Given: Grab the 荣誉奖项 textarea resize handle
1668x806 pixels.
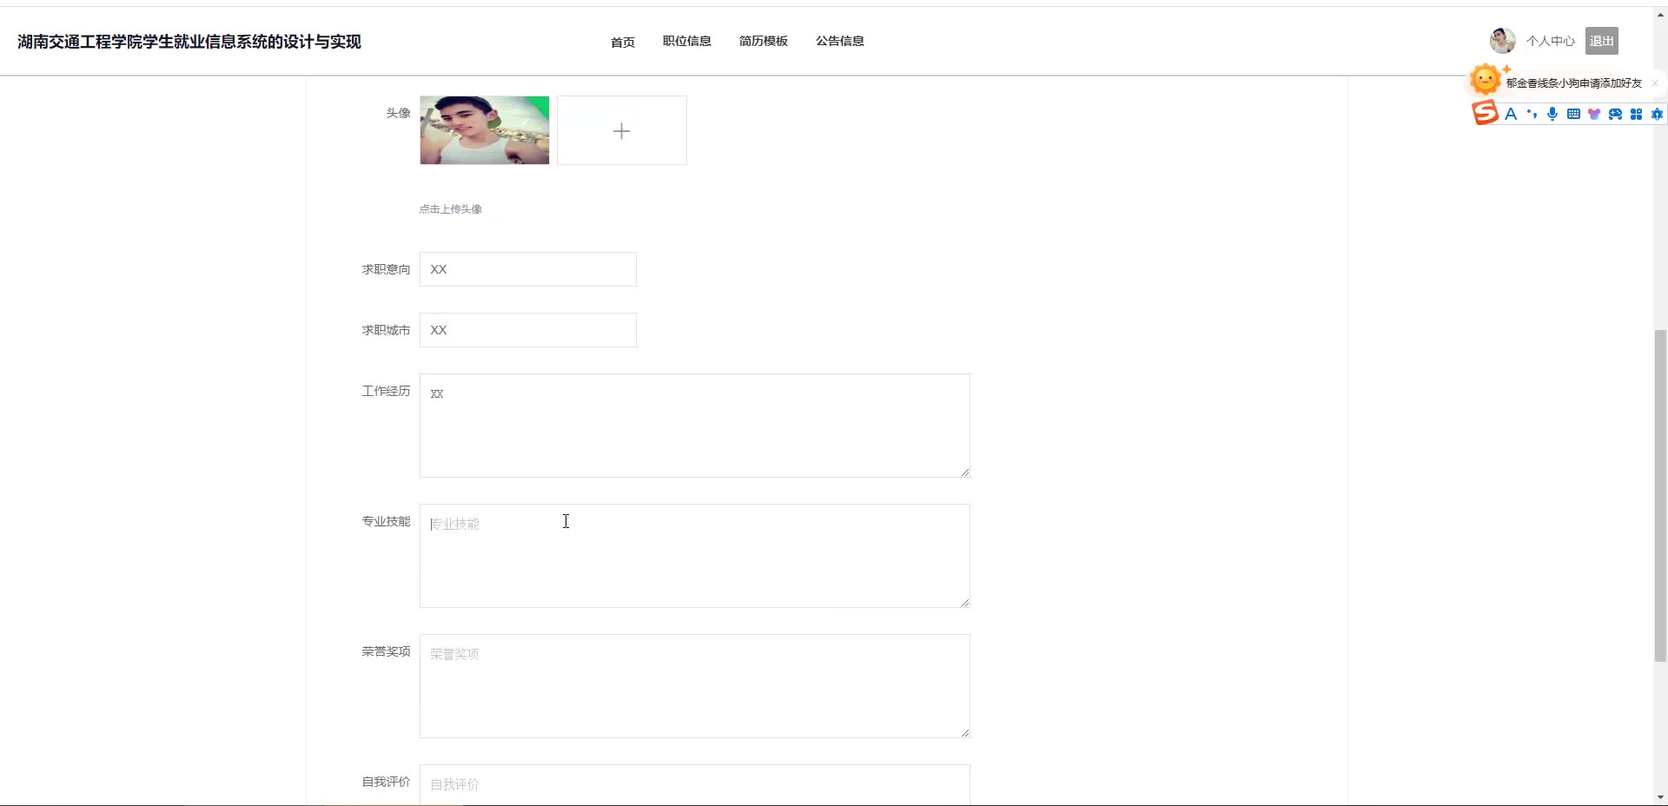Looking at the screenshot, I should coord(965,733).
